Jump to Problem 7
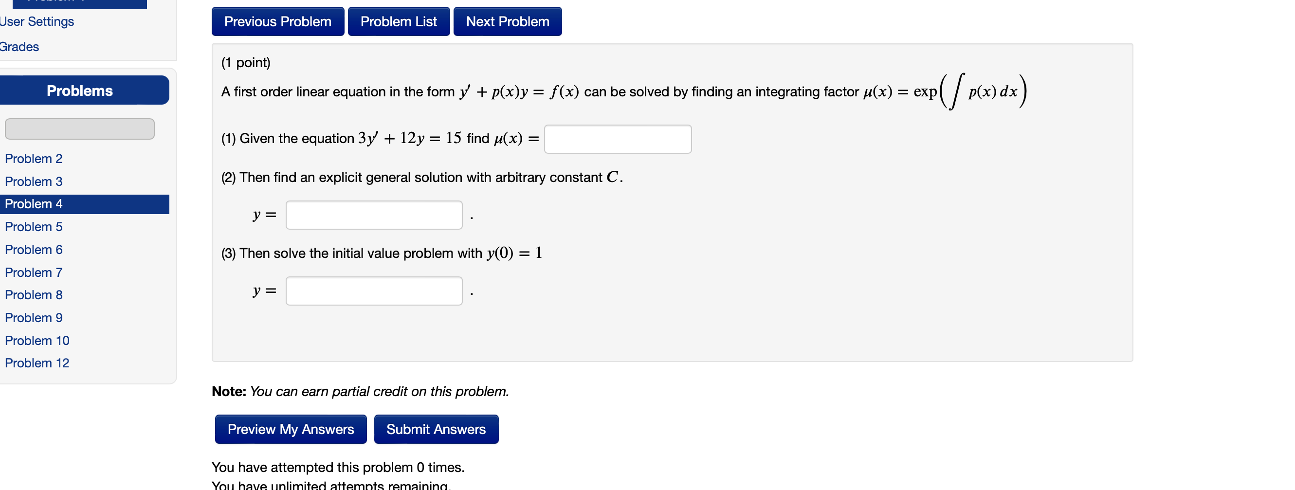The height and width of the screenshot is (490, 1295). (34, 272)
